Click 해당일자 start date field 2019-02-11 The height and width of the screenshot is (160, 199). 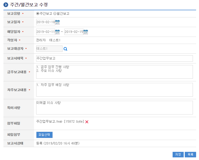45,32
